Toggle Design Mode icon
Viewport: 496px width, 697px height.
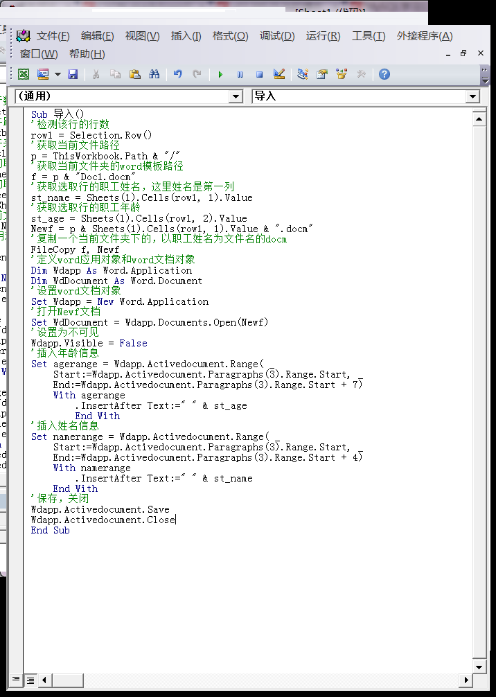(x=279, y=74)
